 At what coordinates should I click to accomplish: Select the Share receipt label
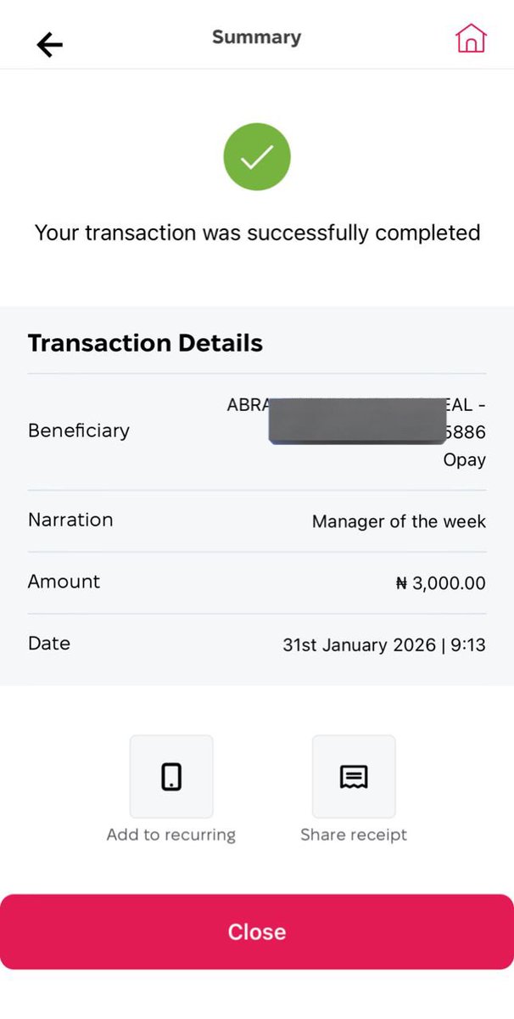tap(354, 835)
